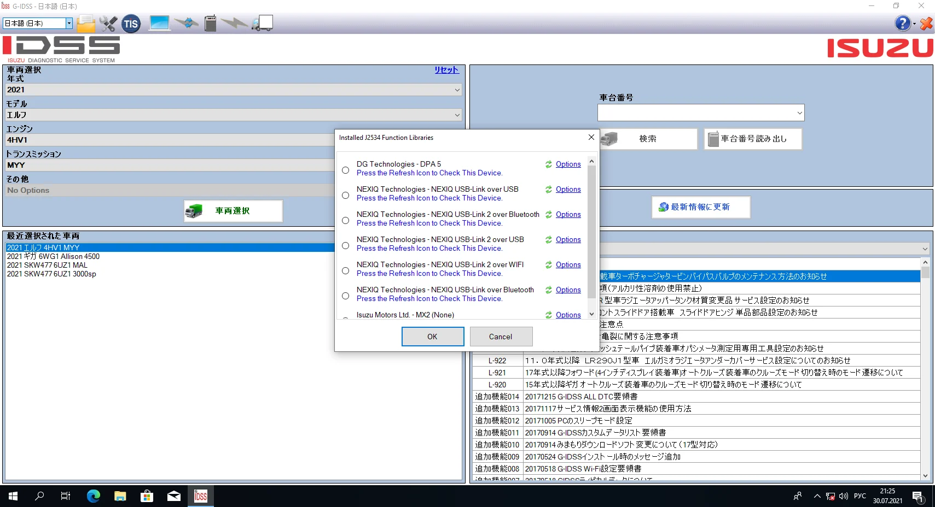Click the 検索 search button
This screenshot has height=507, width=935.
tap(648, 139)
